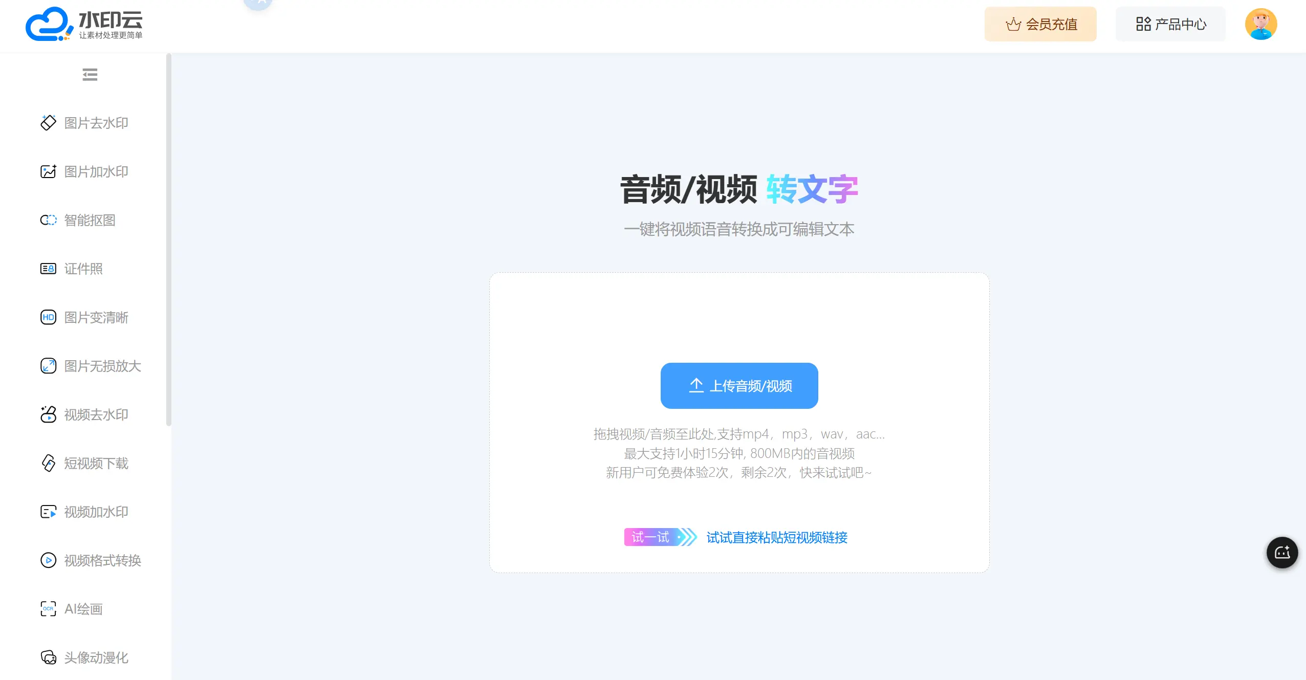The image size is (1306, 680).
Task: Click the 会员充值 membership recharge button
Action: coord(1041,24)
